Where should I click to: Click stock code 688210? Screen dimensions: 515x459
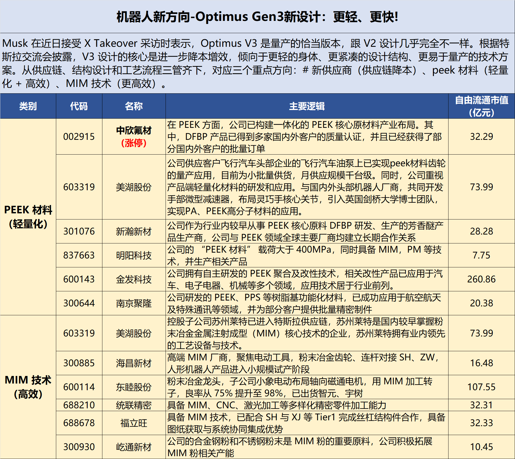coord(79,405)
